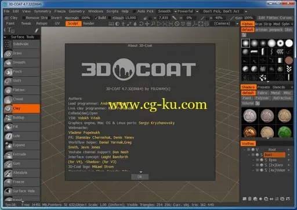This screenshot has width=297, height=210.
Task: Select the Extrude tool
Action: click(21, 154)
